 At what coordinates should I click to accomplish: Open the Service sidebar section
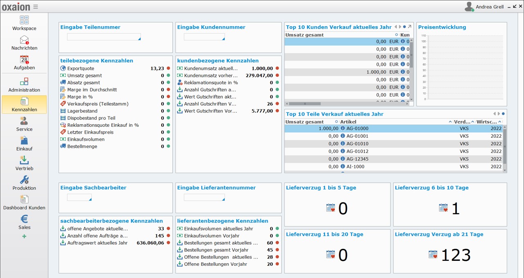(24, 124)
